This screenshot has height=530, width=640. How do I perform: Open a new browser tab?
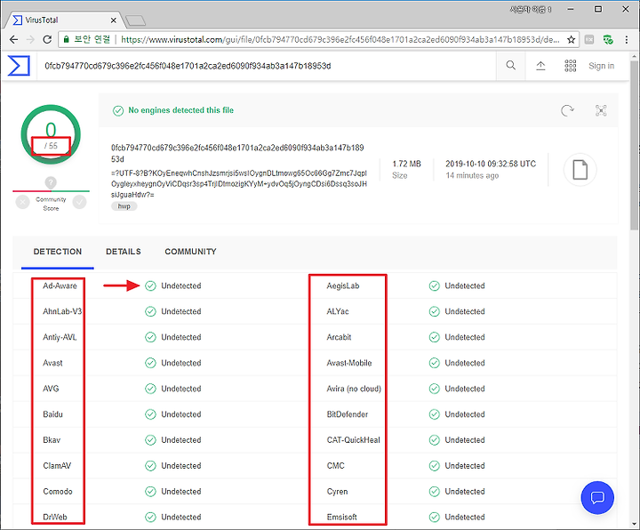135,20
